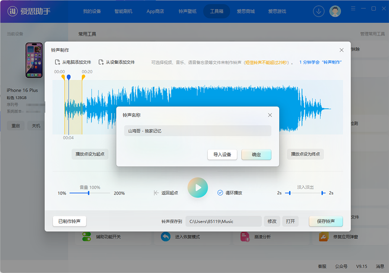
Task: Click the V9.15 version label
Action: pos(361,267)
